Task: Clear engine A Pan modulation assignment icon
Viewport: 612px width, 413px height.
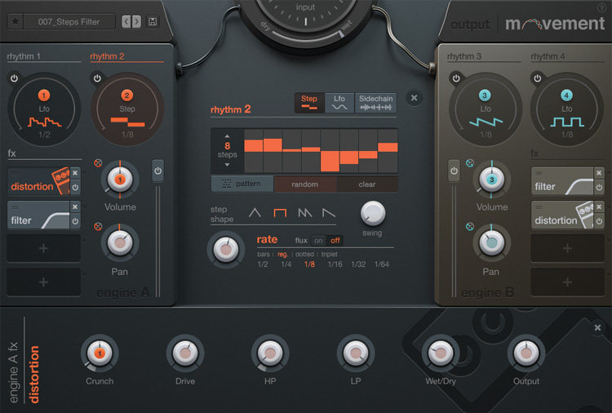Action: coord(98,226)
